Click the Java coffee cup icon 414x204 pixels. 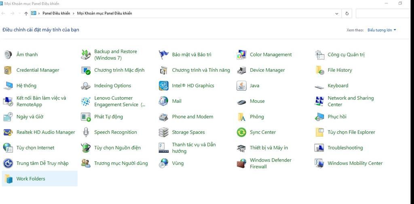[241, 85]
